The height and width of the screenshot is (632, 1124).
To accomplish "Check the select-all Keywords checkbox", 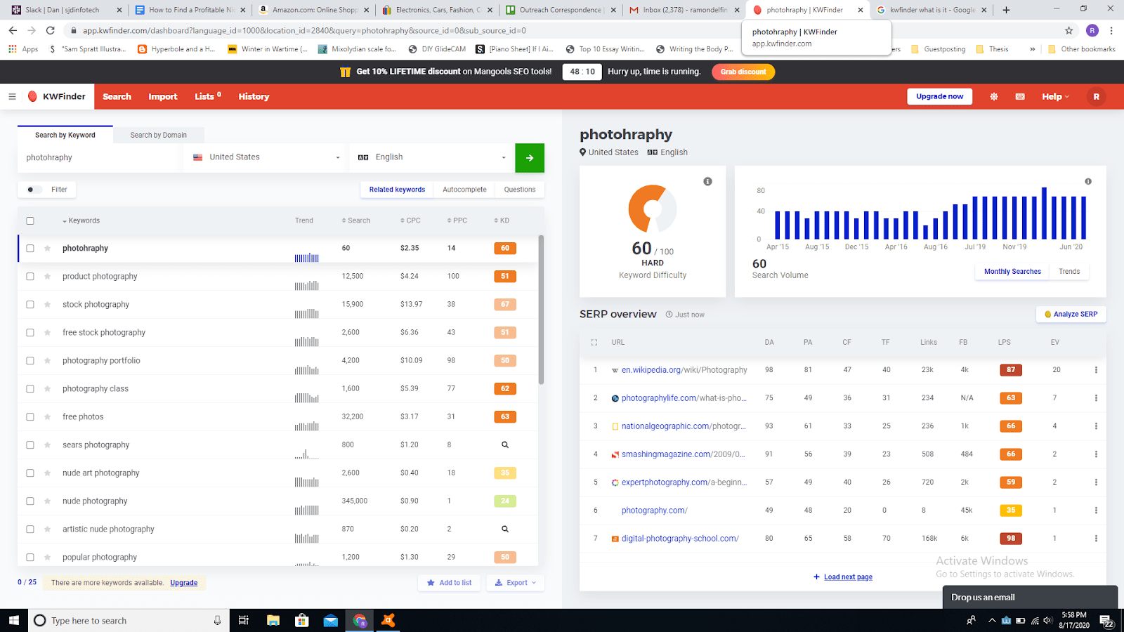I will (30, 220).
